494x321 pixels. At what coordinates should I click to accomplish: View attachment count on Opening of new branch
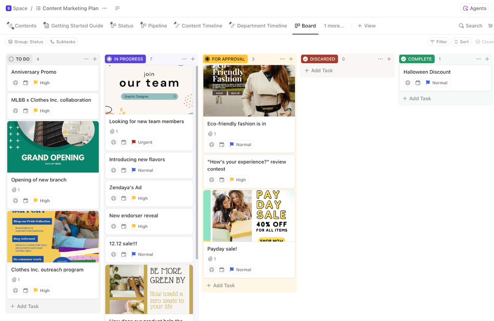coord(16,190)
